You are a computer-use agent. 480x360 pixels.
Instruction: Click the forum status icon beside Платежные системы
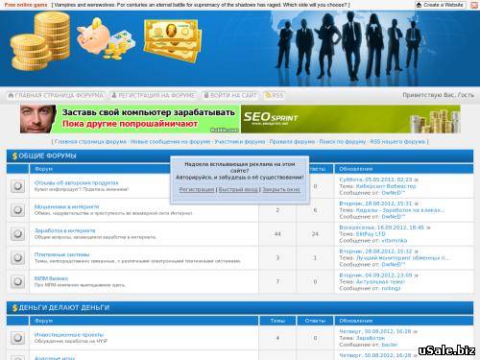pos(17,258)
